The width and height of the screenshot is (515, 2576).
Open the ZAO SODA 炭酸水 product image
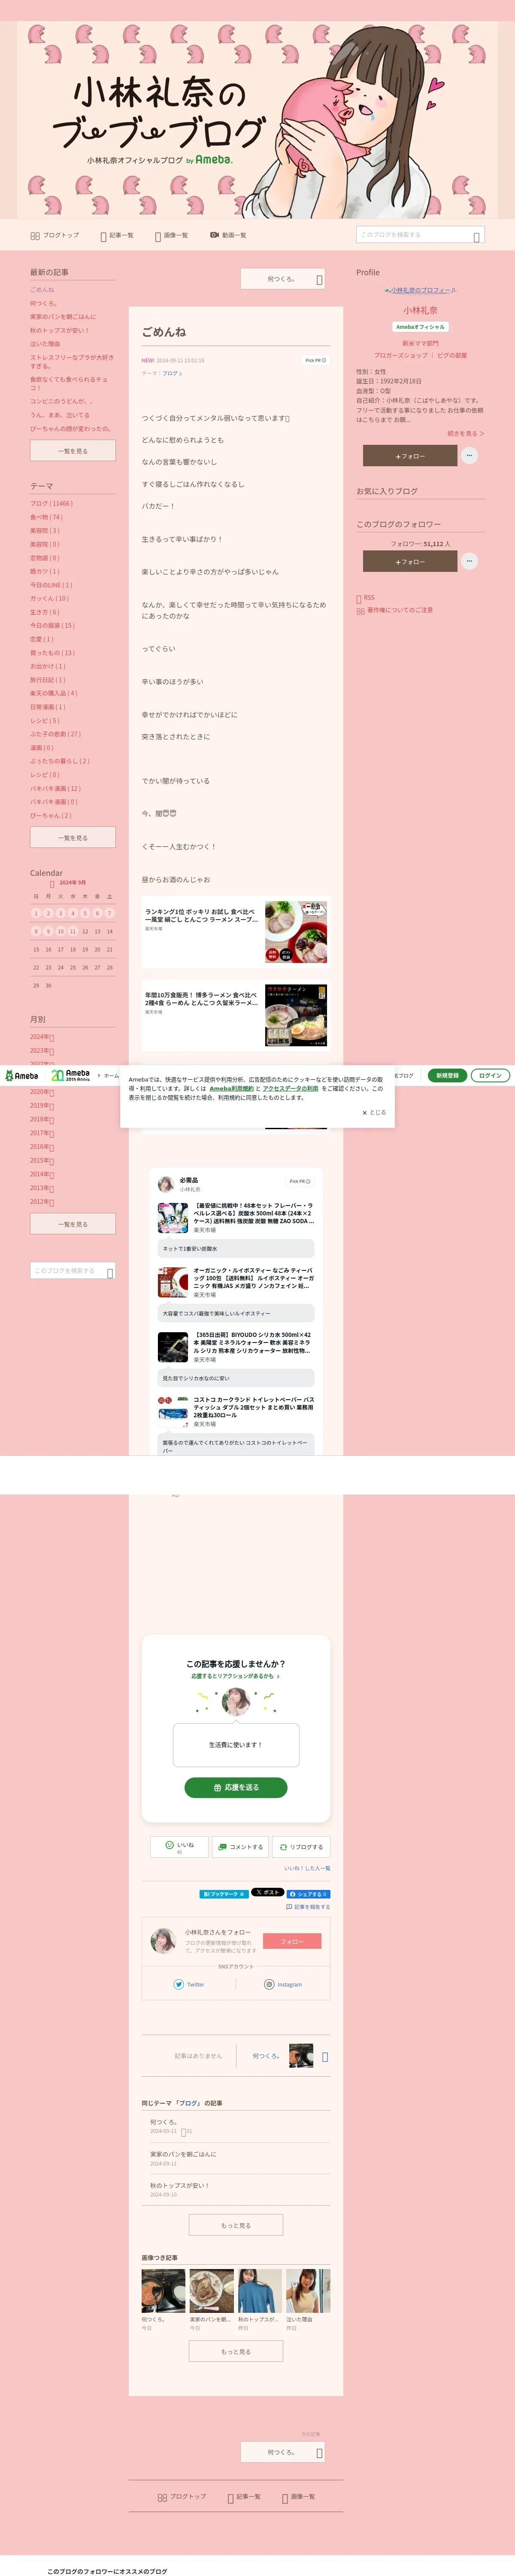pos(173,1217)
